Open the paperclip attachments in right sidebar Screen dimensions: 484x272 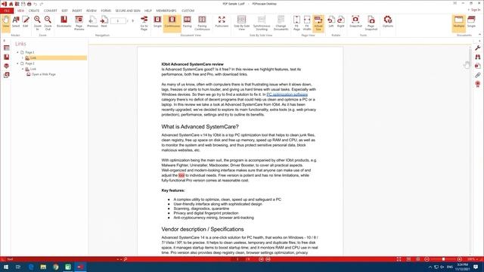[x=478, y=75]
